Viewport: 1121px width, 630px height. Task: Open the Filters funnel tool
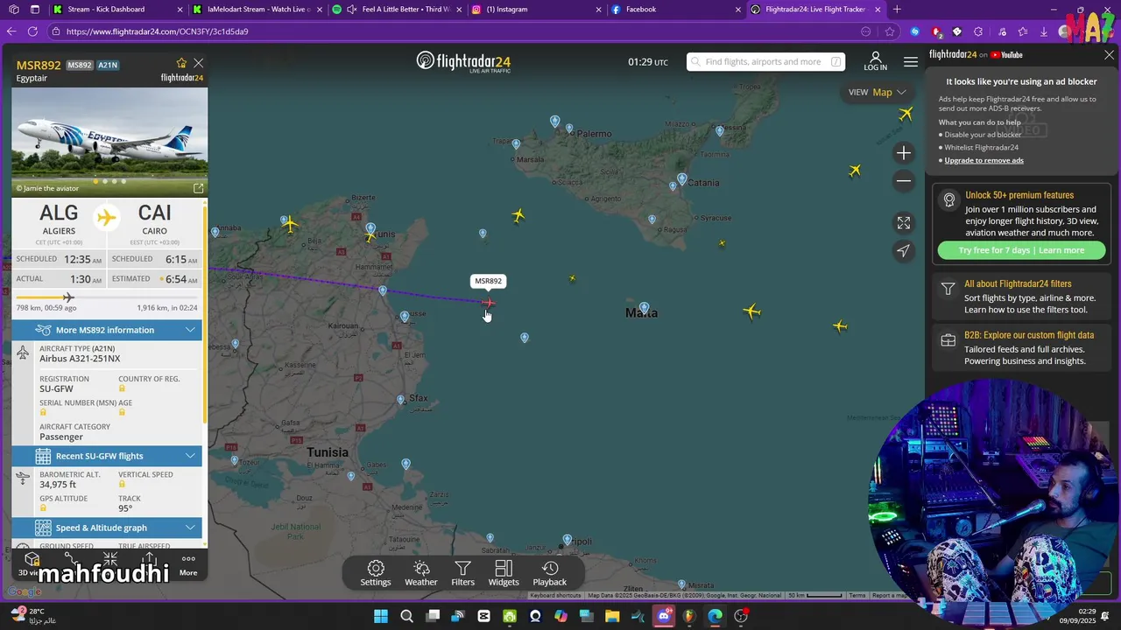(x=463, y=573)
